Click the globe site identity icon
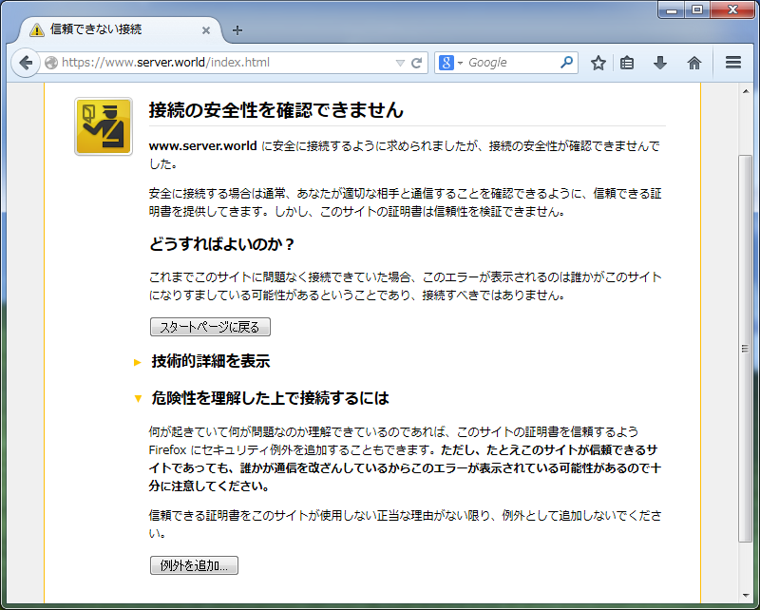Screen dimensions: 760x610 point(51,63)
